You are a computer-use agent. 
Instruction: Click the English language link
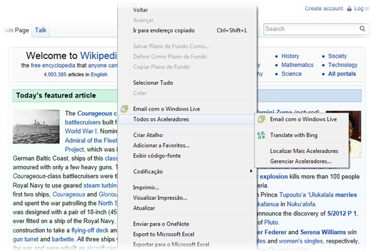tap(99, 75)
